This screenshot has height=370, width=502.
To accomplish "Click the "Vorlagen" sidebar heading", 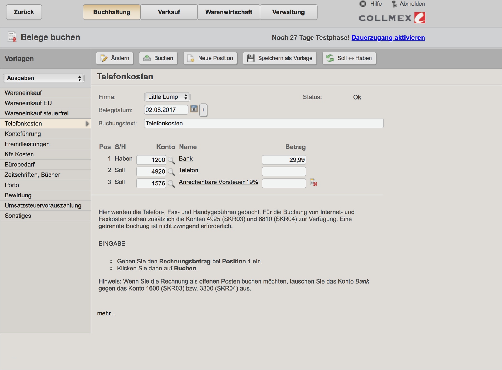I will (x=19, y=59).
